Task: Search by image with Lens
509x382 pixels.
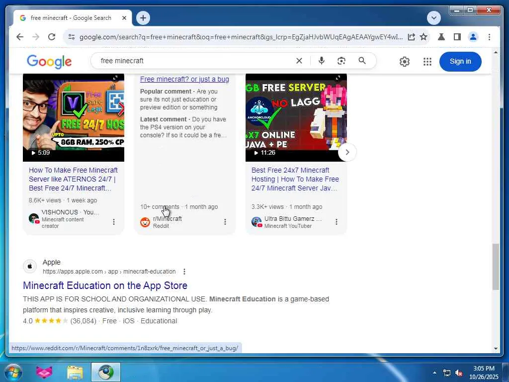Action: [341, 61]
